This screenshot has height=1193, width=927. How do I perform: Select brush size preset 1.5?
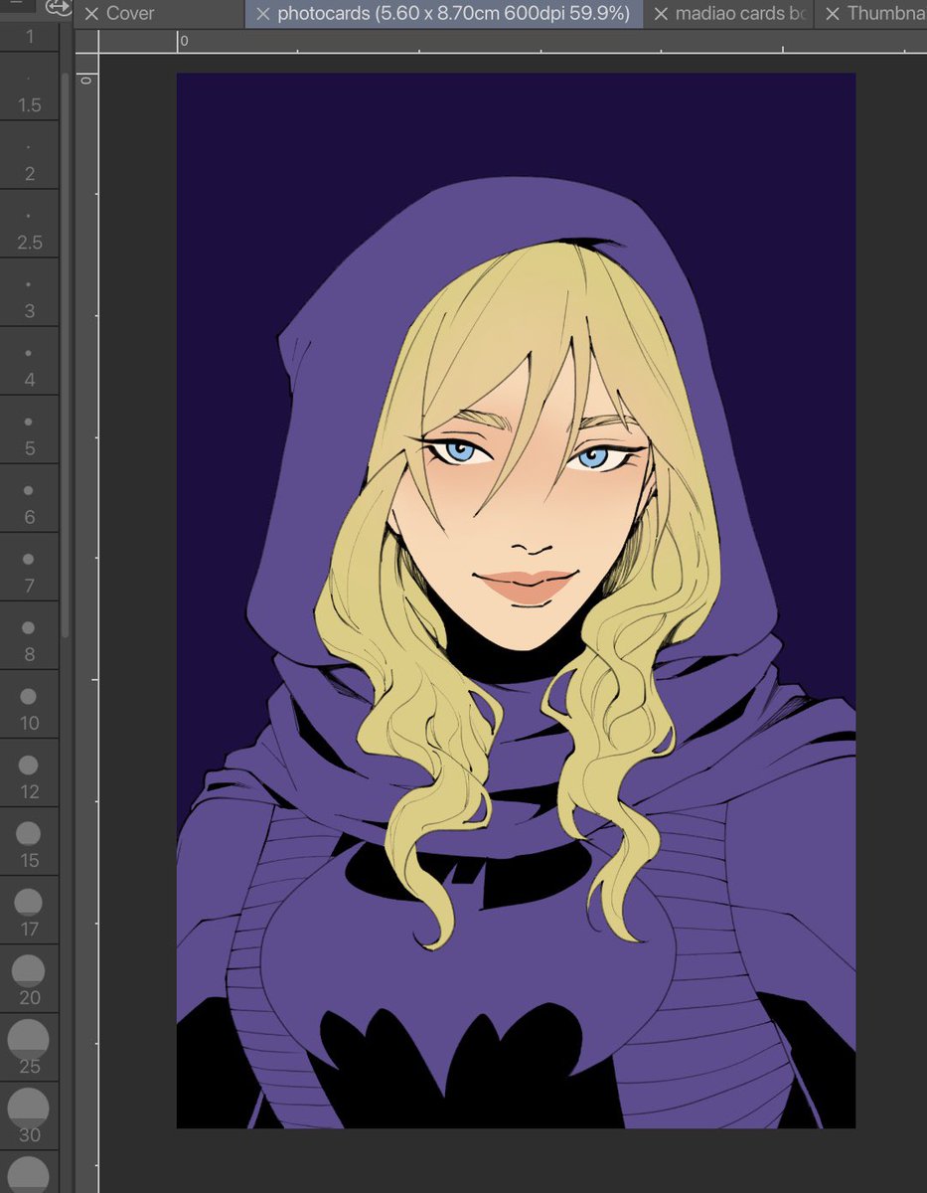[x=30, y=86]
